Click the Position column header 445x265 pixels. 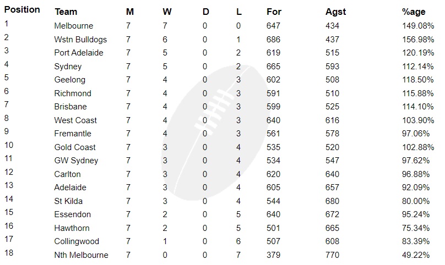[22, 9]
